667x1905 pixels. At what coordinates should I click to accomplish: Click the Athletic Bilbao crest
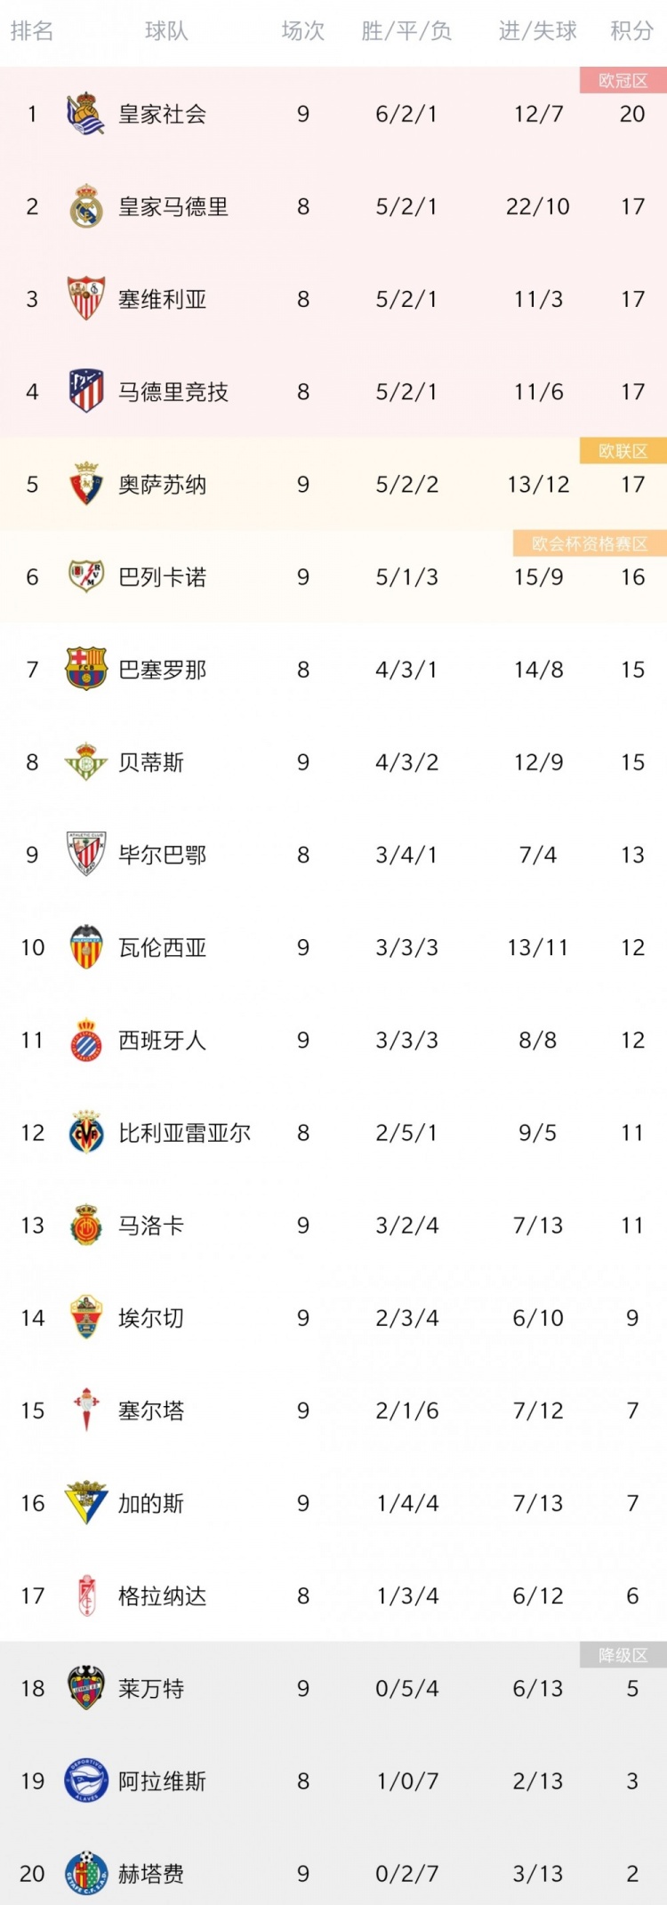point(86,855)
